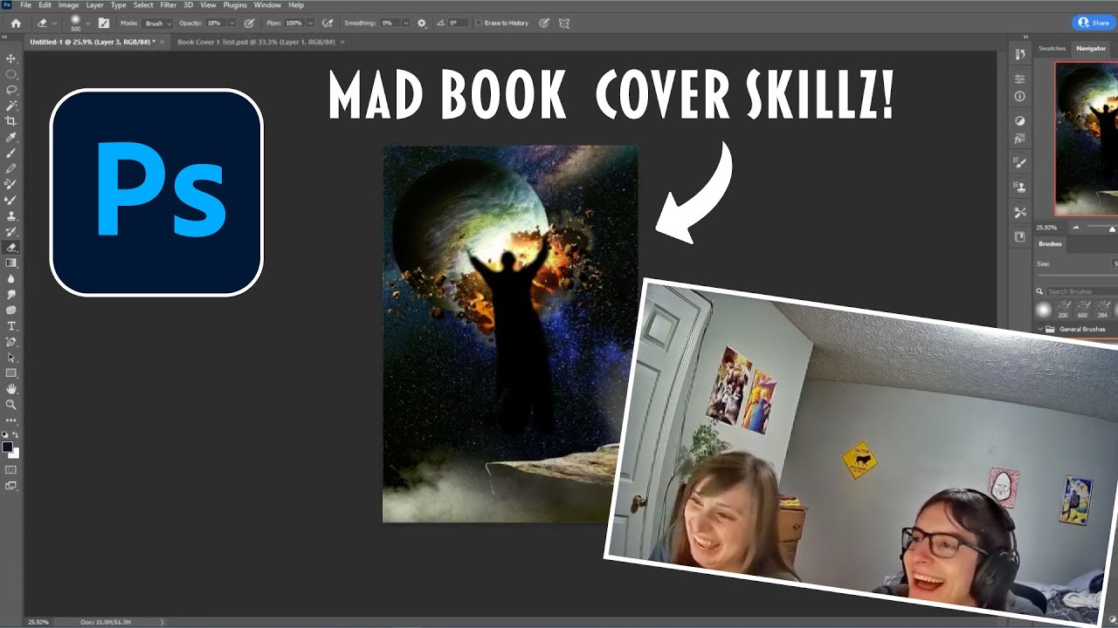The image size is (1118, 628).
Task: Select the Pen tool
Action: (11, 341)
